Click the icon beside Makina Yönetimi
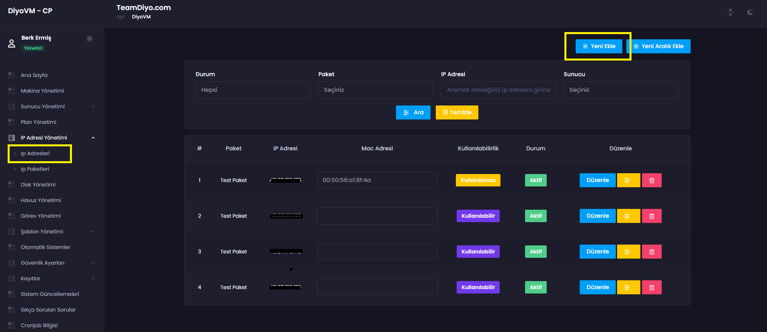The width and height of the screenshot is (767, 332). [12, 91]
